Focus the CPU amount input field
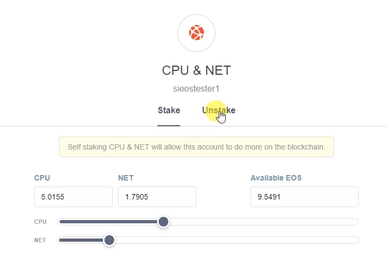Viewport: 387px width, 271px height. coord(73,197)
